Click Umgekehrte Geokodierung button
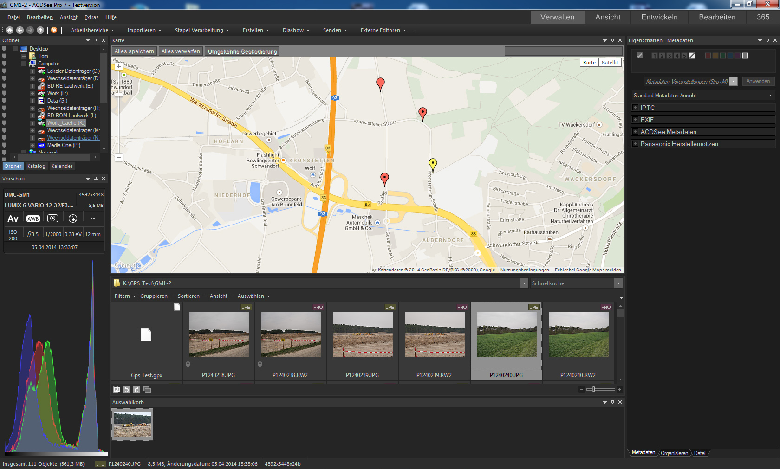 [242, 51]
